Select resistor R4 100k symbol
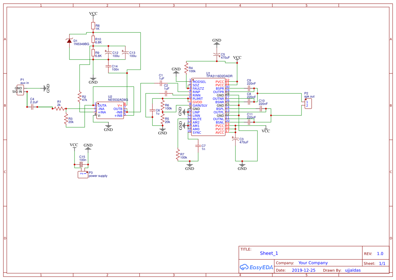The width and height of the screenshot is (396, 280). tap(186, 68)
